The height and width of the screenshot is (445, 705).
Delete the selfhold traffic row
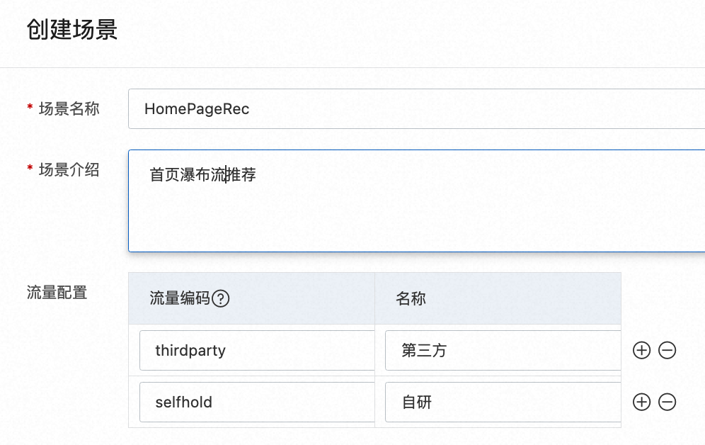[667, 402]
